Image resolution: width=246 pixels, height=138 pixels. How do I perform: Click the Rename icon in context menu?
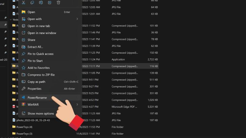pyautogui.click(x=41, y=2)
